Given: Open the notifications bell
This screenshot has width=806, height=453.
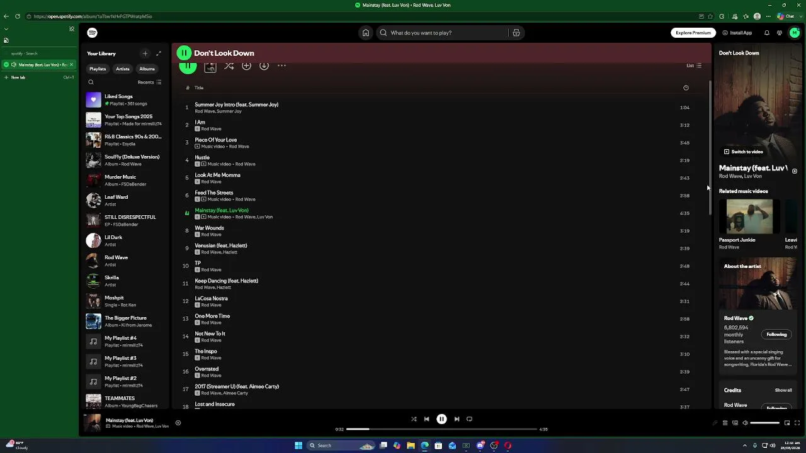Looking at the screenshot, I should coord(766,33).
